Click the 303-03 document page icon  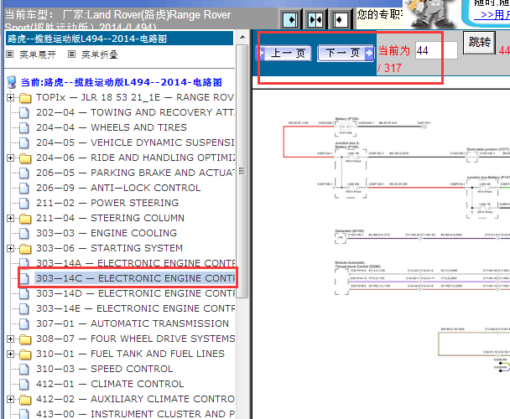click(24, 234)
